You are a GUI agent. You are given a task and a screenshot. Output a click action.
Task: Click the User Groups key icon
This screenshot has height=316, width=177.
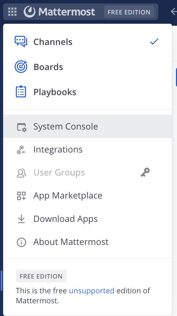[x=145, y=172]
